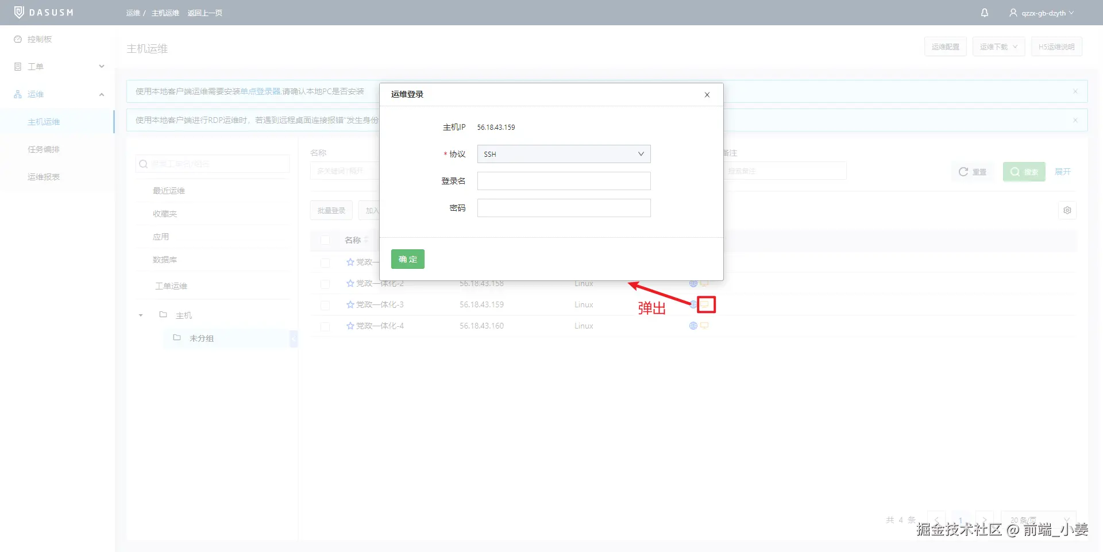This screenshot has height=552, width=1103.
Task: Focus the 备注 search input
Action: [x=785, y=171]
